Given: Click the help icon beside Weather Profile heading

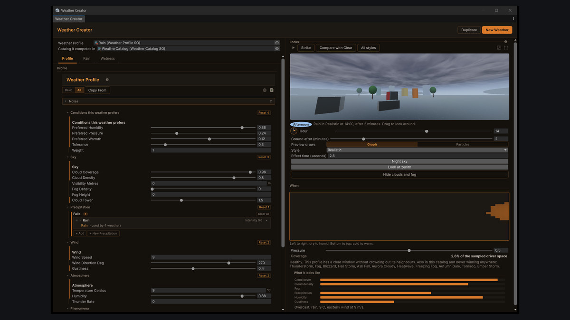Looking at the screenshot, I should [x=107, y=80].
